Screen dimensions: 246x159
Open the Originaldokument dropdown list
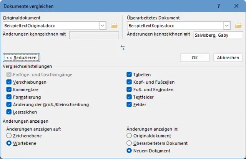pyautogui.click(x=102, y=26)
